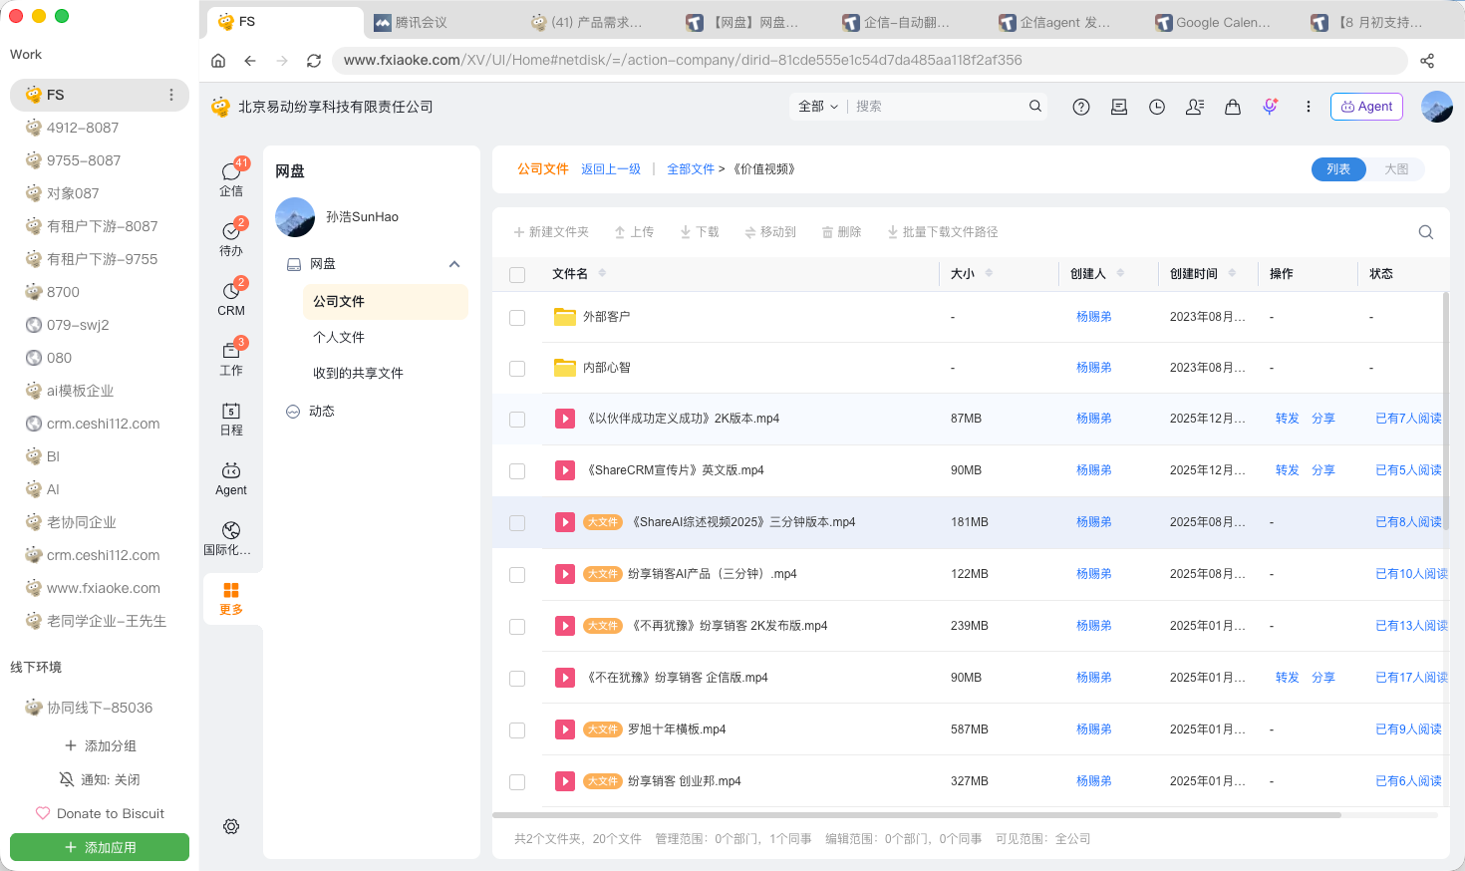Viewport: 1465px width, 871px height.
Task: Click 分享 for 《不在犹豫》纷享销客 企信版.mp4
Action: (x=1323, y=678)
